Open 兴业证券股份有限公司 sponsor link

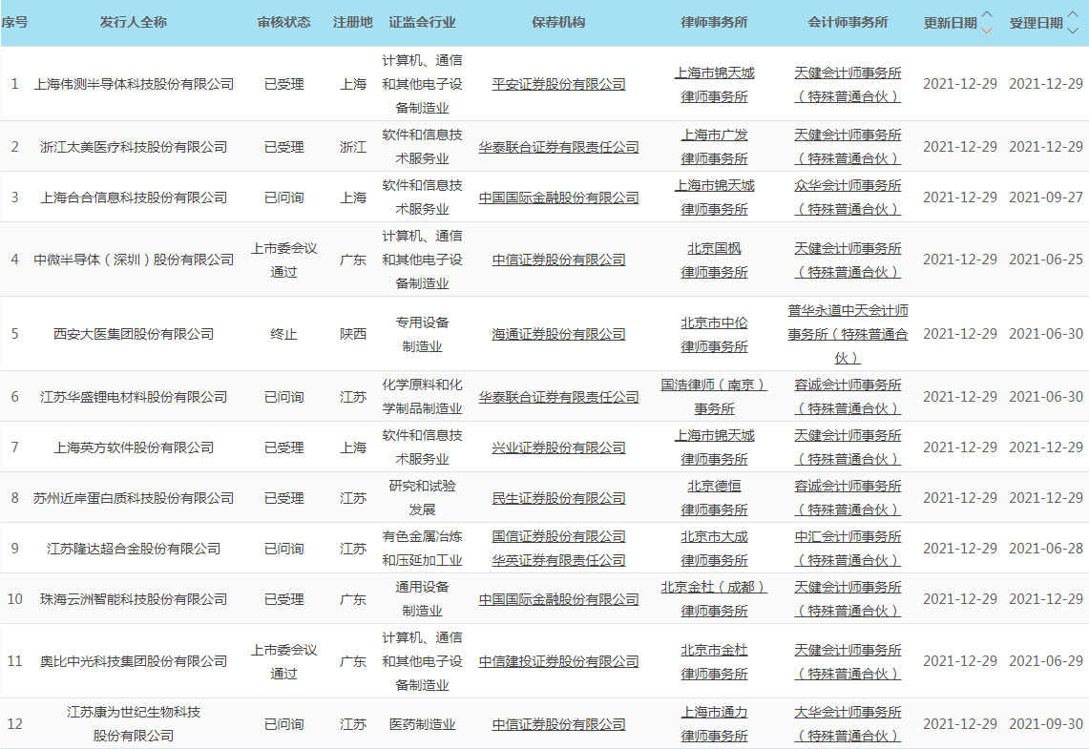coord(558,447)
